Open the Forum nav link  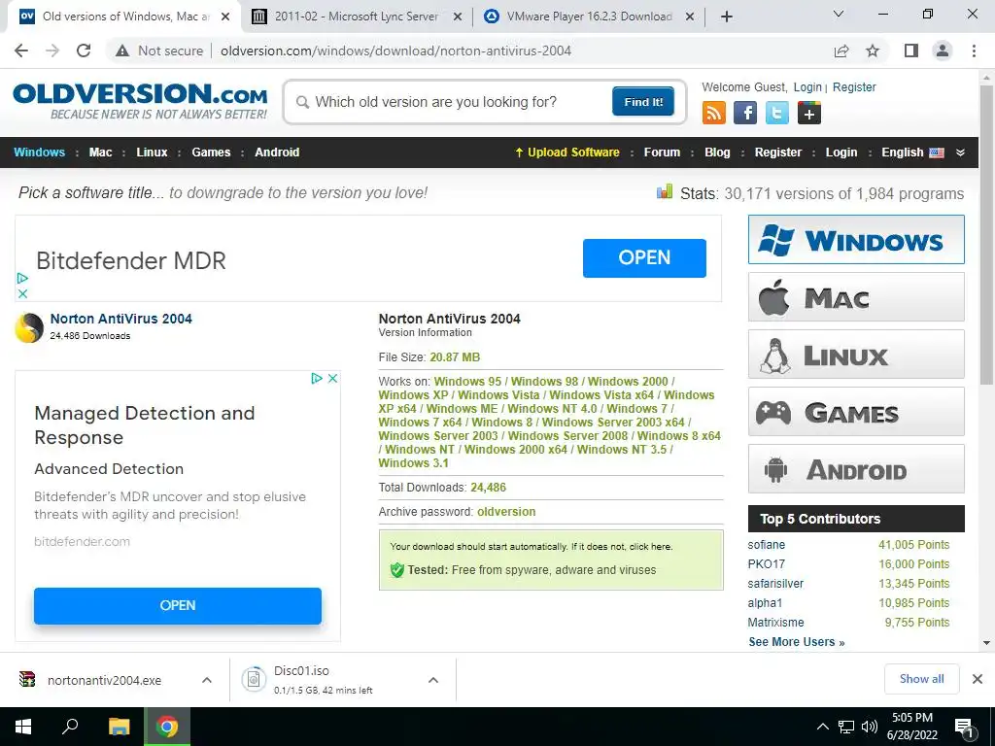[x=662, y=153]
